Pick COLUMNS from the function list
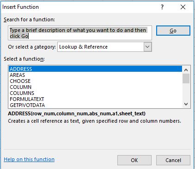This screenshot has width=195, height=169. [x=95, y=93]
